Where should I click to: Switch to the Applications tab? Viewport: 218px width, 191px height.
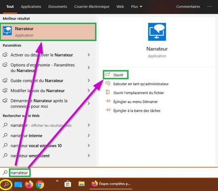tap(31, 6)
